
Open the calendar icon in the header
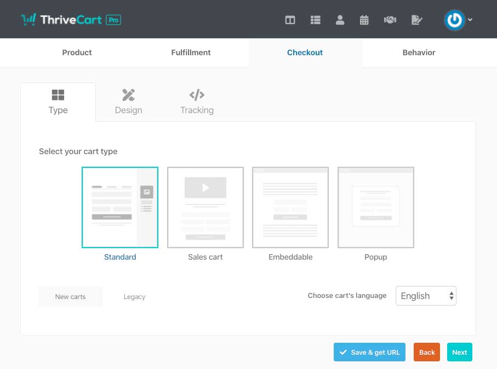pyautogui.click(x=364, y=19)
